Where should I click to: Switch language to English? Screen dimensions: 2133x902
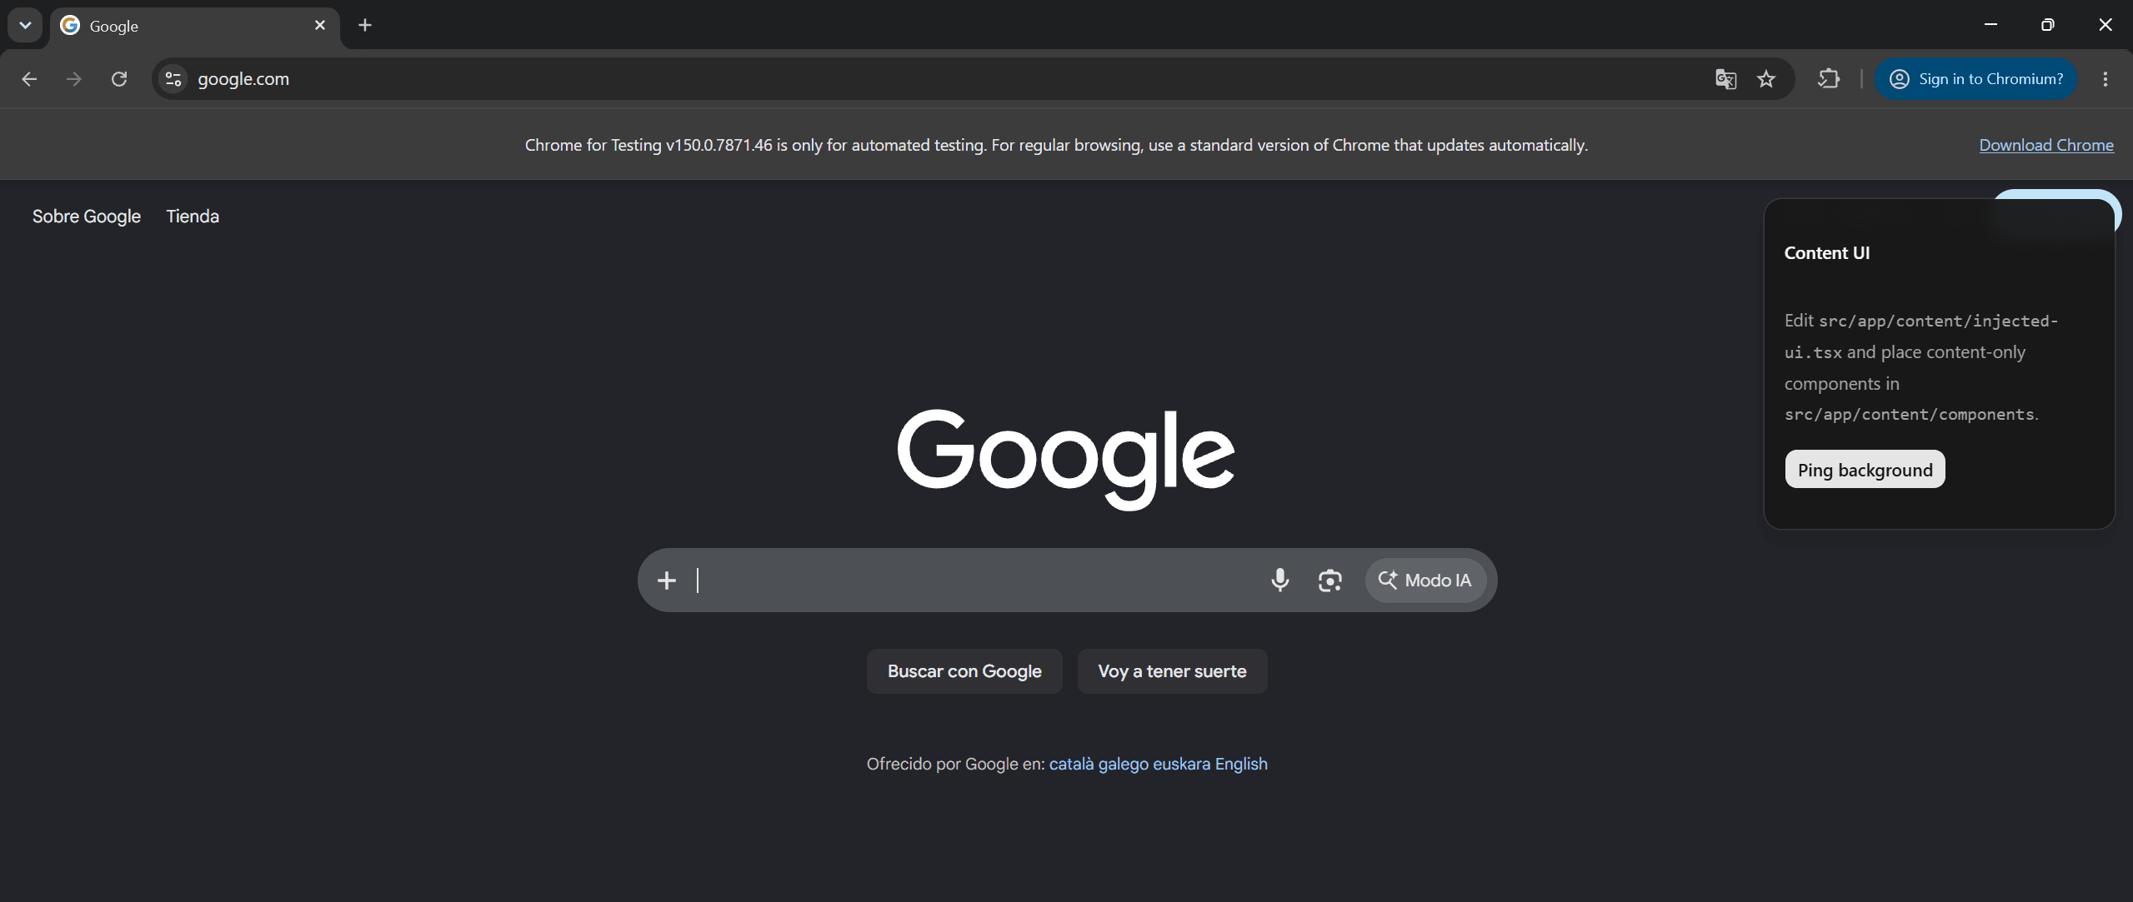tap(1241, 764)
